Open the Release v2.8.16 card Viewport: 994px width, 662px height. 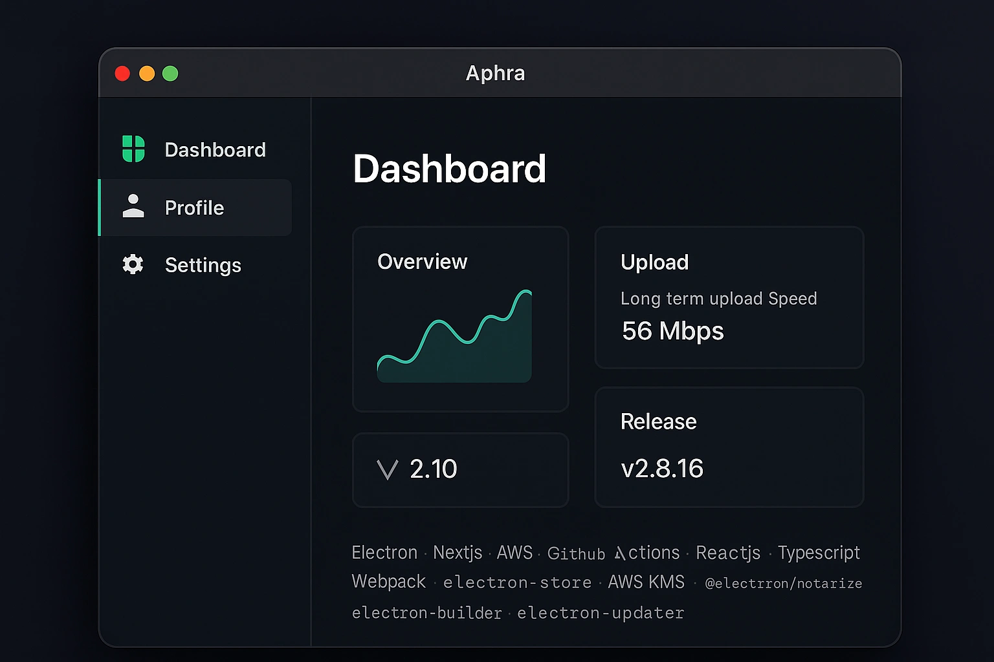[729, 446]
